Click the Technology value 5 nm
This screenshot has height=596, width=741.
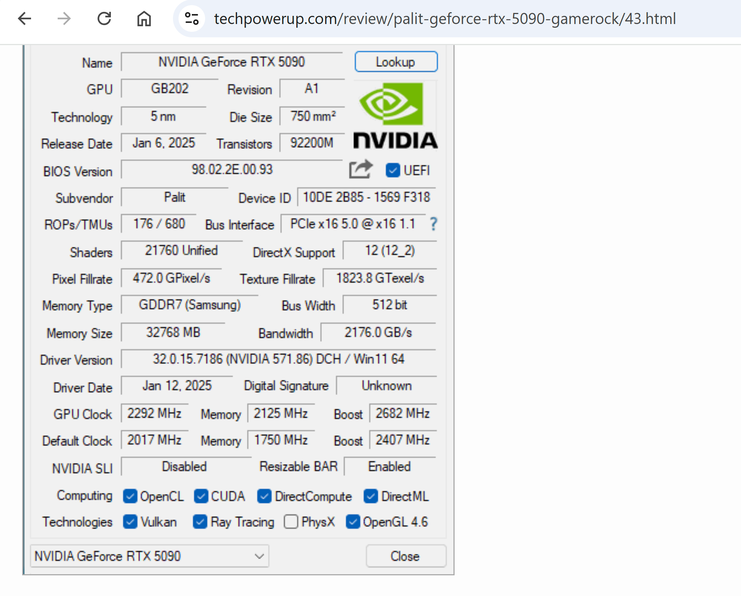[163, 116]
